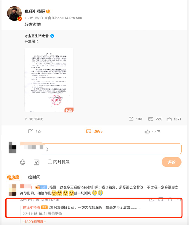Open comments icon showing 2885
This screenshot has height=225, width=189.
tap(89, 131)
